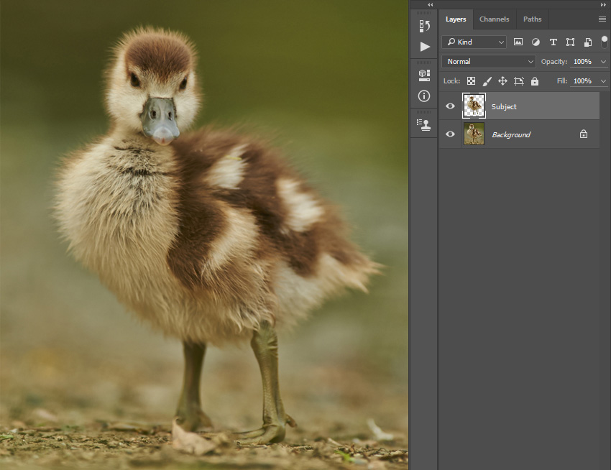Open the Normal blend mode dropdown

pos(489,62)
